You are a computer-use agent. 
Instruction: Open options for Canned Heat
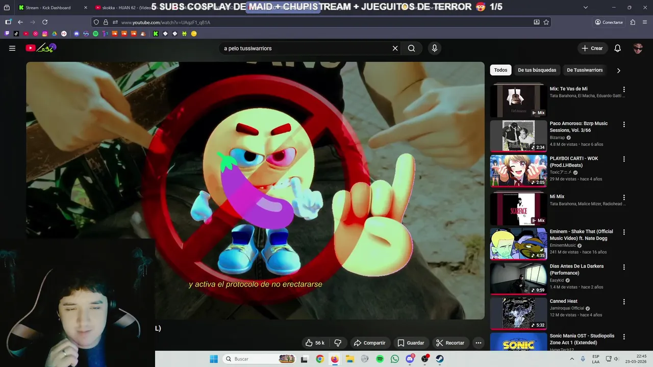(623, 302)
